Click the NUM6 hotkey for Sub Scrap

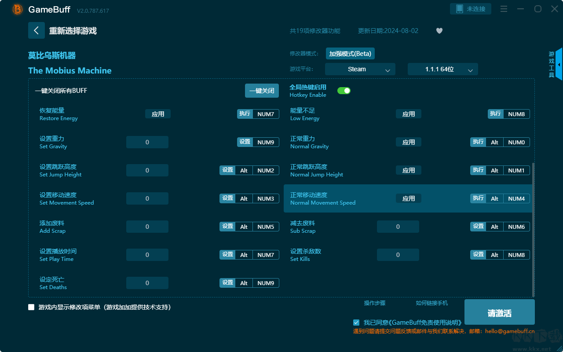coord(516,227)
